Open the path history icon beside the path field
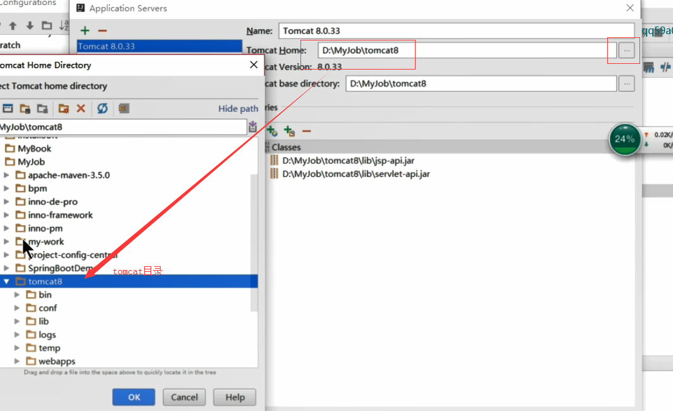The height and width of the screenshot is (411, 673). click(253, 126)
